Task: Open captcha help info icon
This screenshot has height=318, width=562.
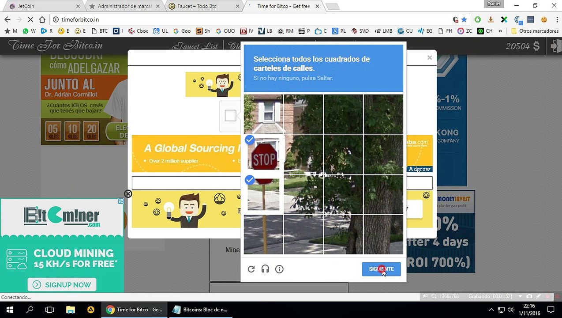Action: pos(279,269)
